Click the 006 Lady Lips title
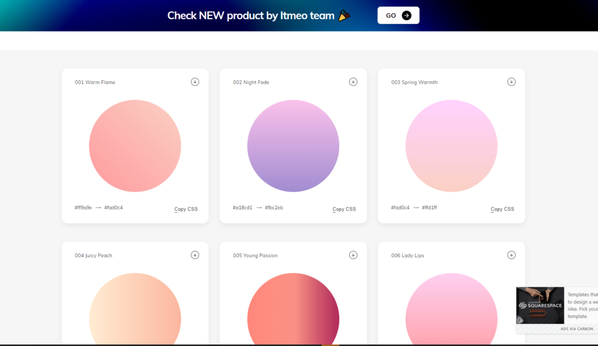 (407, 255)
